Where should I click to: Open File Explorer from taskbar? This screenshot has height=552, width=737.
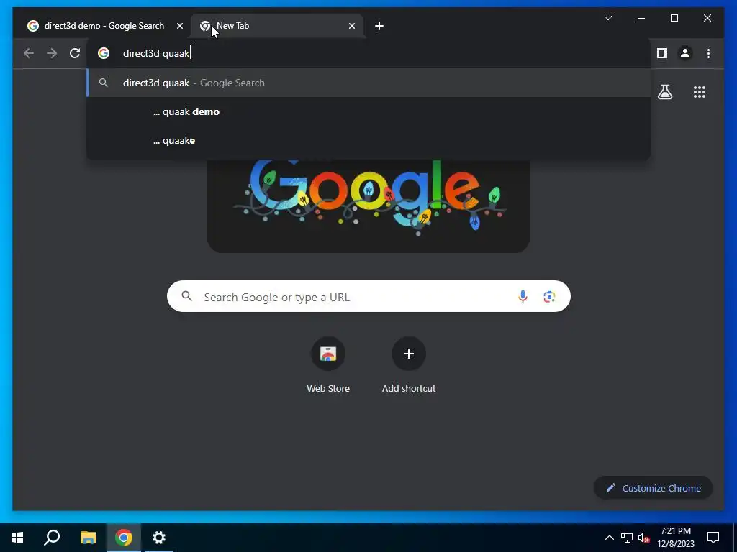tap(88, 538)
